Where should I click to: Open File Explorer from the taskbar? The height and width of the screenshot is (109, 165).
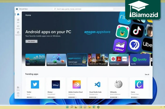[89, 107]
